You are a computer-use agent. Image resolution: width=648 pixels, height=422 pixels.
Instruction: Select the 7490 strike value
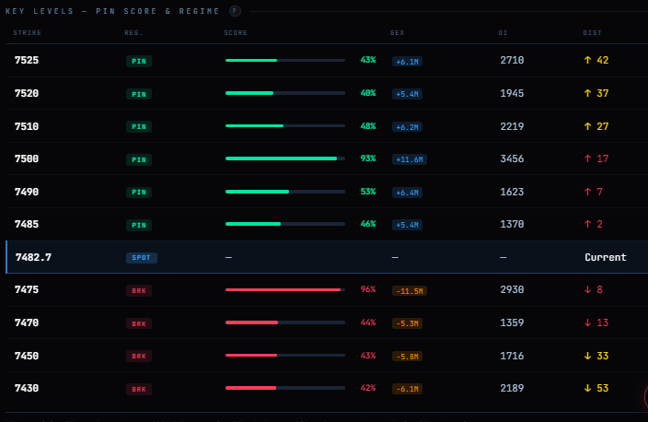pos(27,192)
